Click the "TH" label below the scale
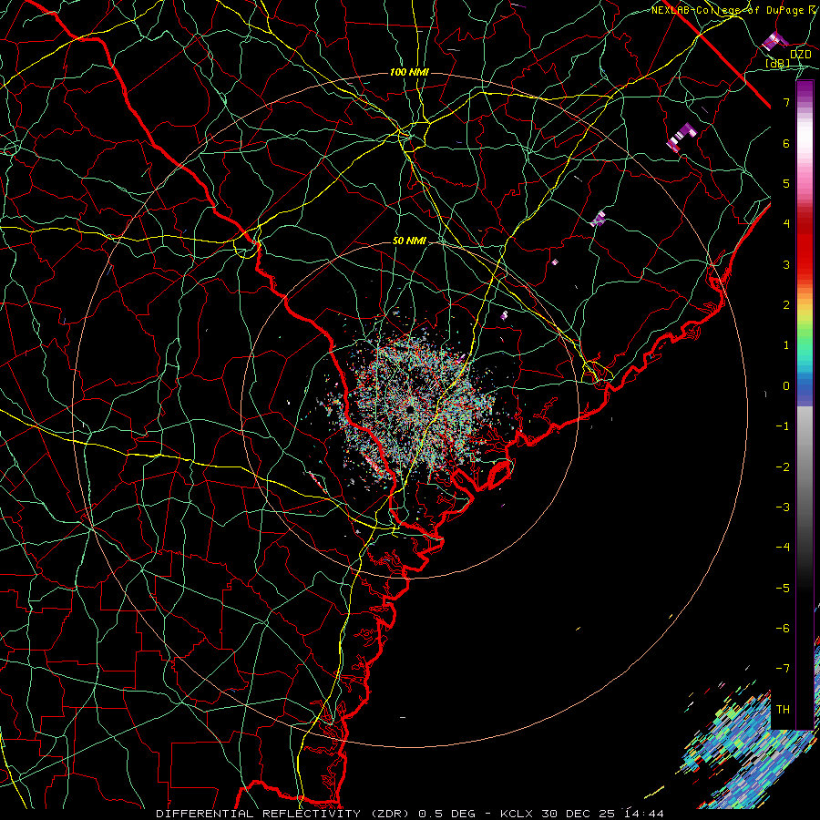The image size is (820, 820). point(783,710)
